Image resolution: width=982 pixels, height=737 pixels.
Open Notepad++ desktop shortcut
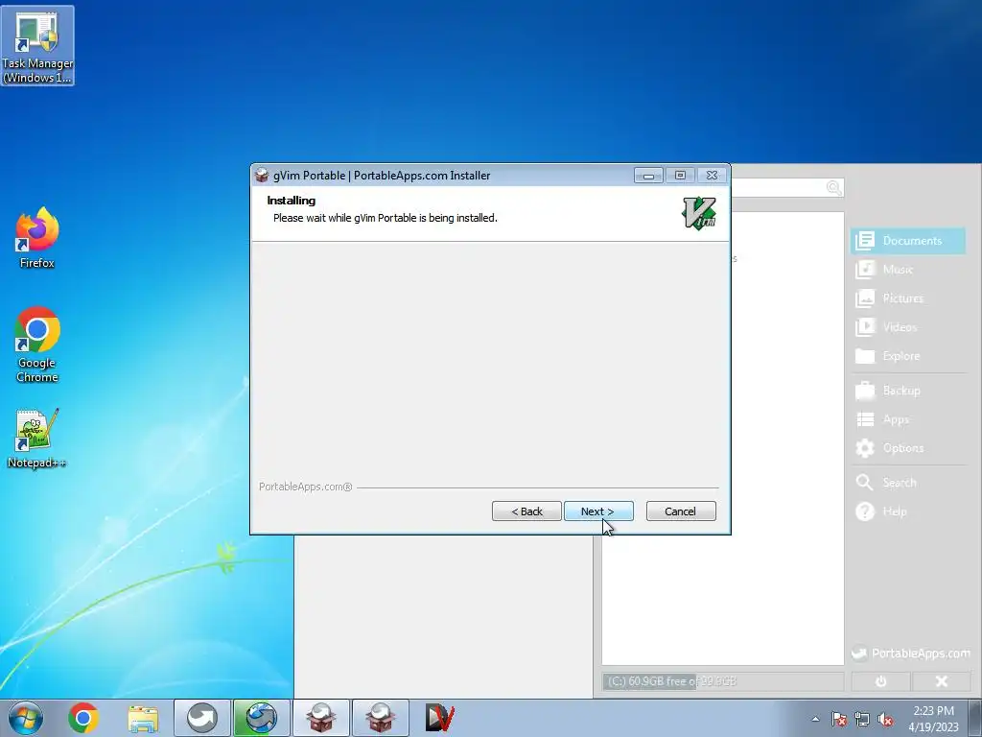tap(37, 439)
